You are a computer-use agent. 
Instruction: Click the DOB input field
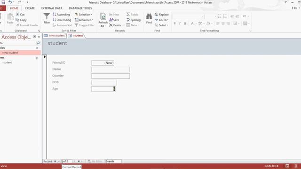[104, 83]
